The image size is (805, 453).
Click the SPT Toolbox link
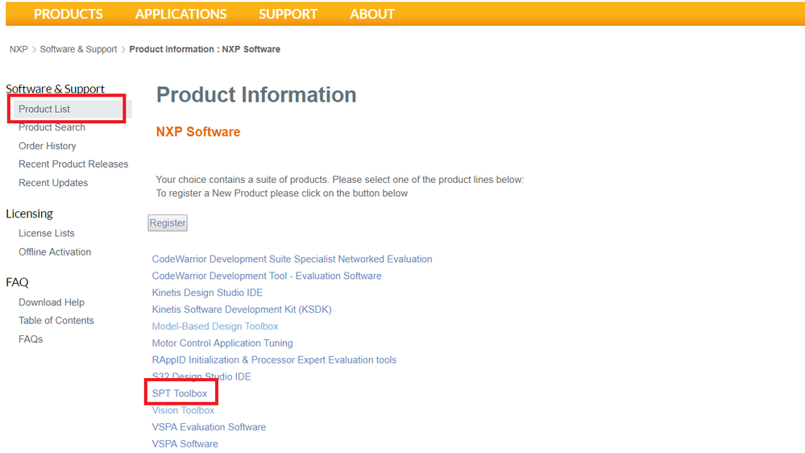180,393
